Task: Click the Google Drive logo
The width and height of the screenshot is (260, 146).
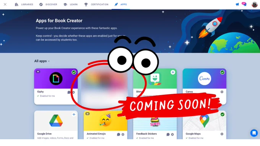Action: [x=56, y=121]
